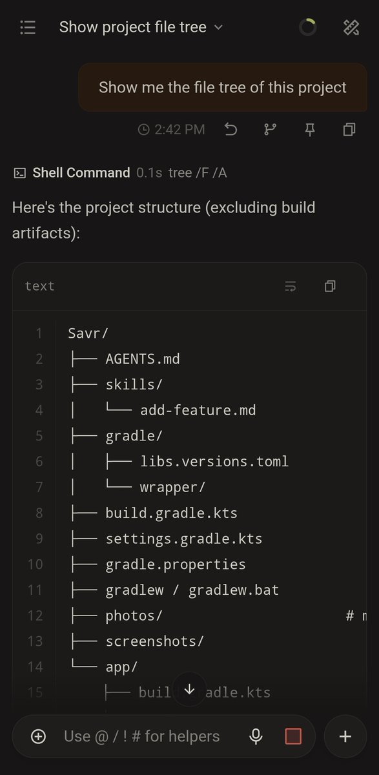The width and height of the screenshot is (379, 775).
Task: Copy the user message below the bubble
Action: (349, 130)
